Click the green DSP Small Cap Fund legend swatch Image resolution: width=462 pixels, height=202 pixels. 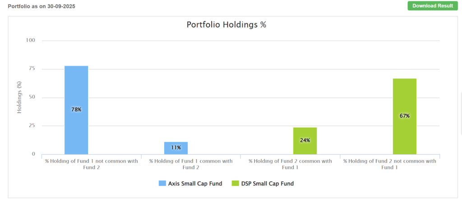point(235,184)
